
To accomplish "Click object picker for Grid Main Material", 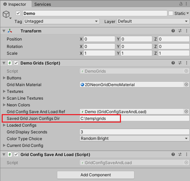I will (186, 84).
